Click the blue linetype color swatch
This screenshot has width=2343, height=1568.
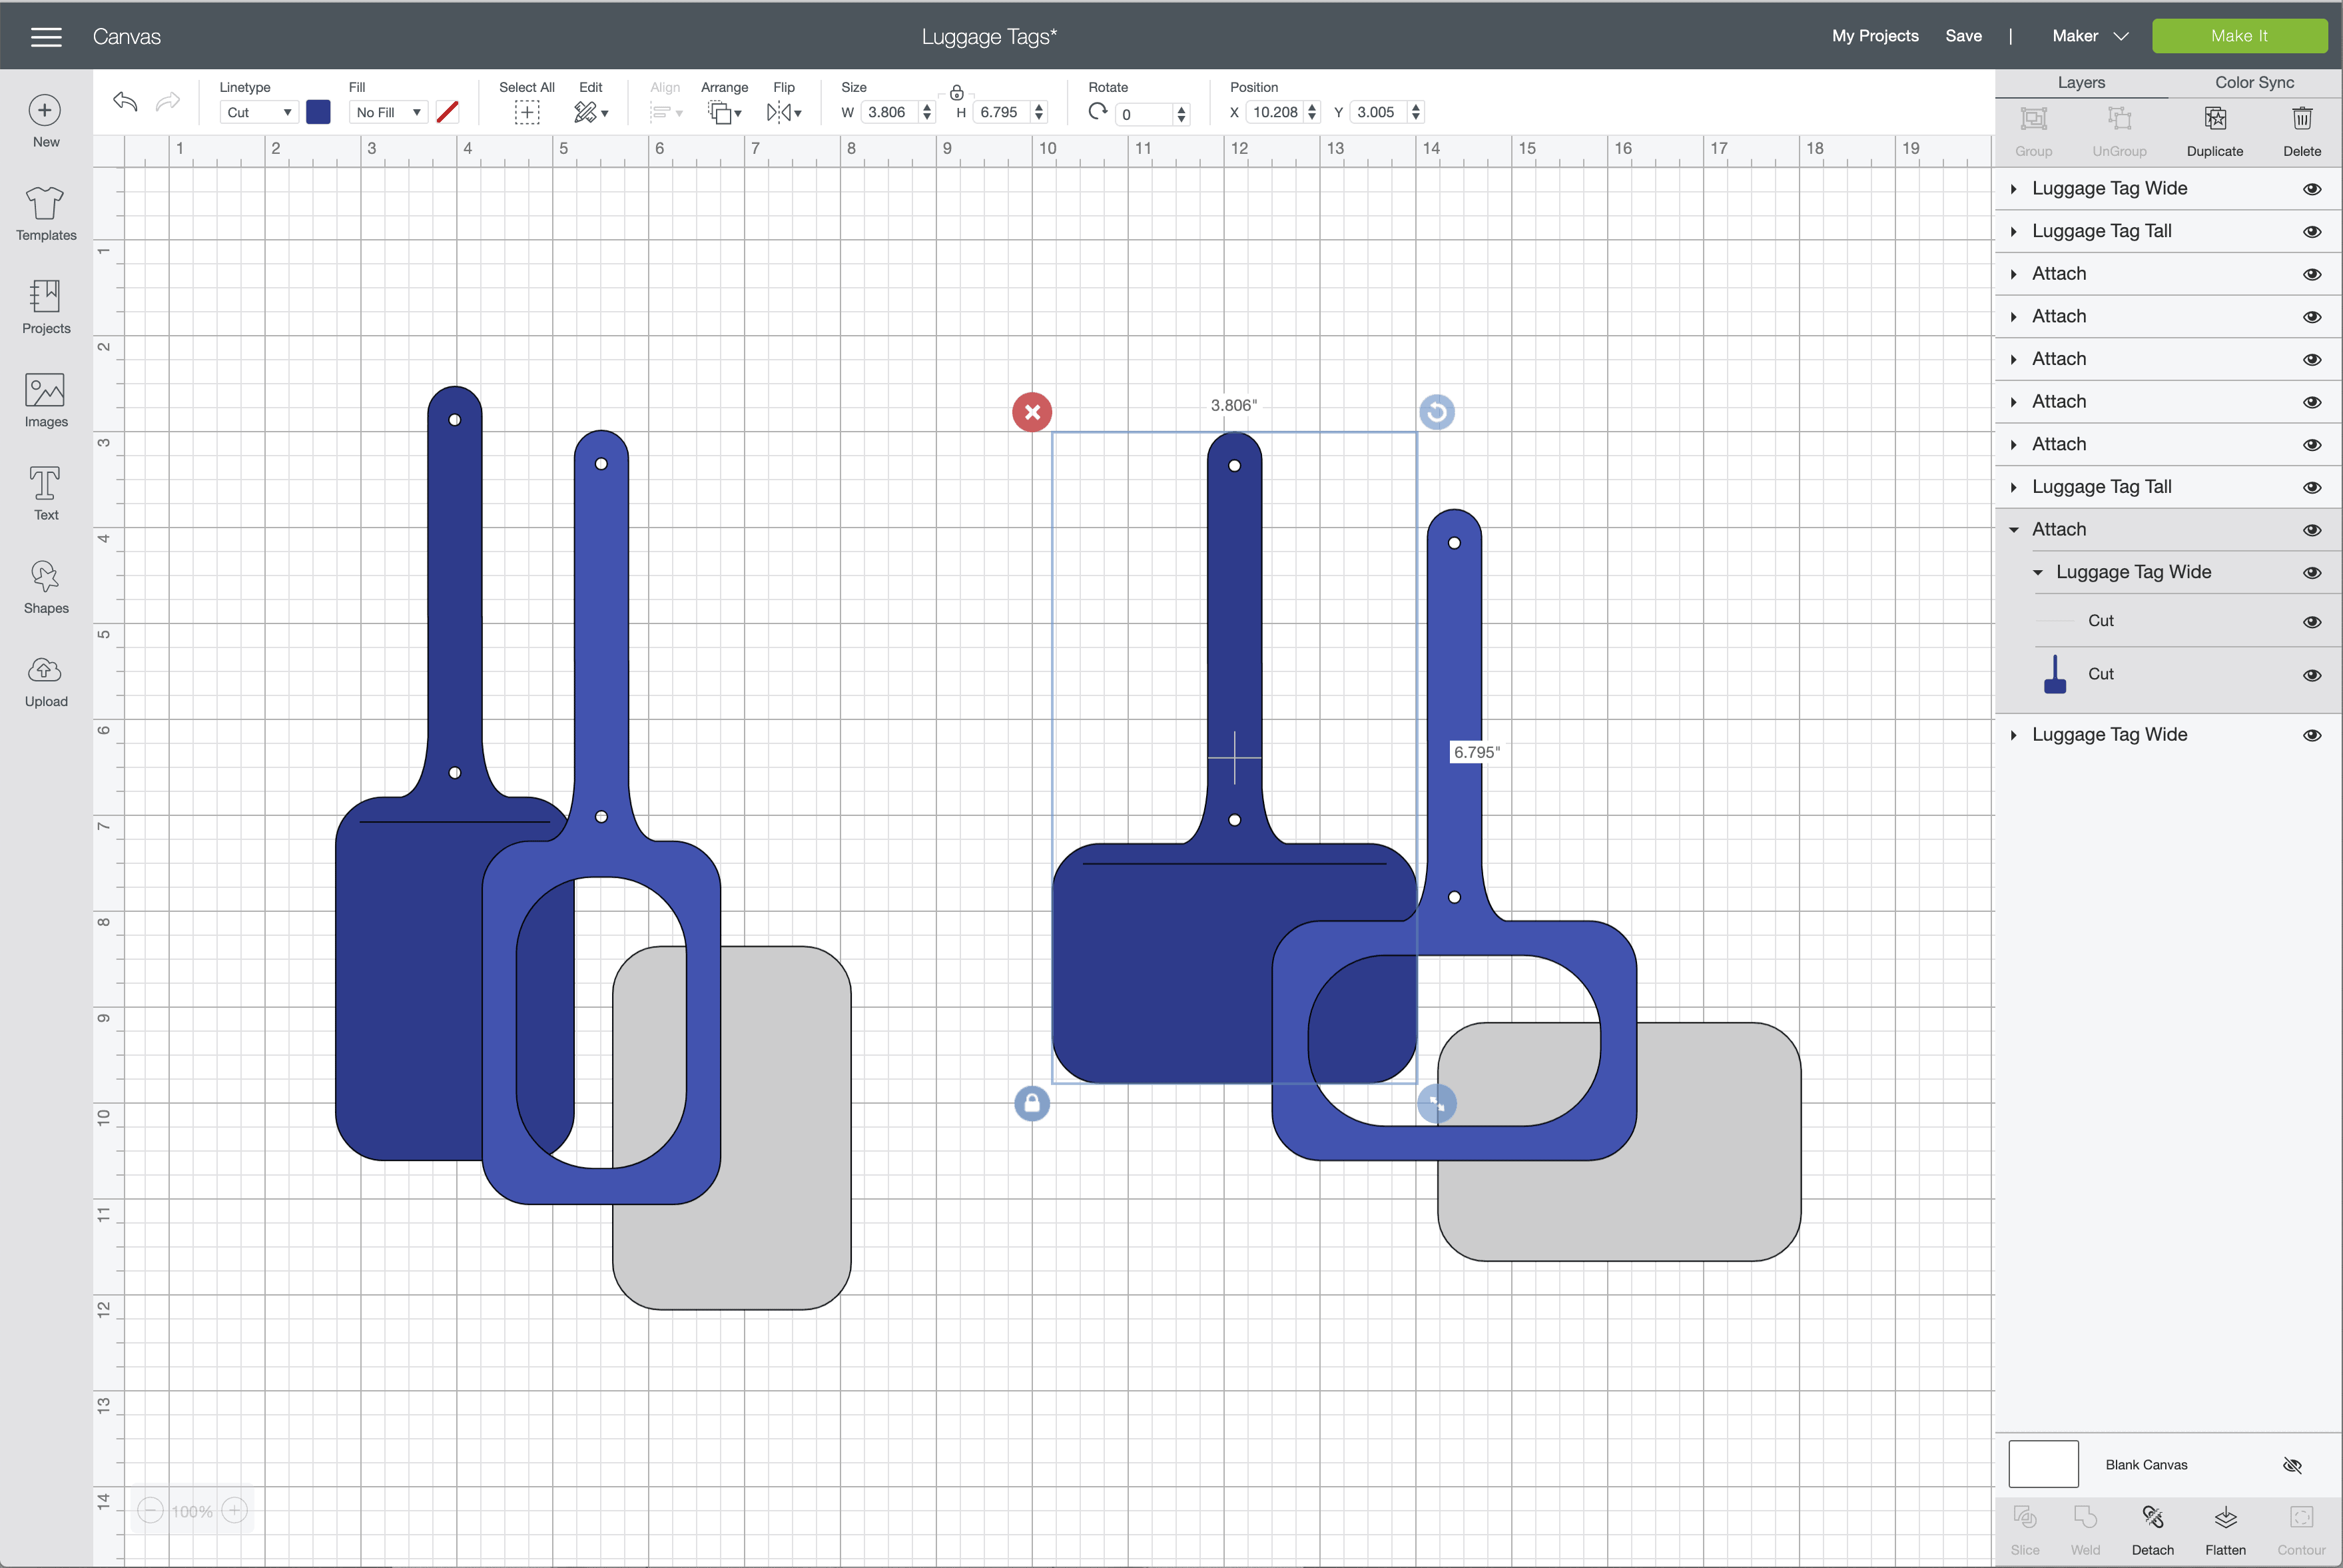click(x=318, y=112)
